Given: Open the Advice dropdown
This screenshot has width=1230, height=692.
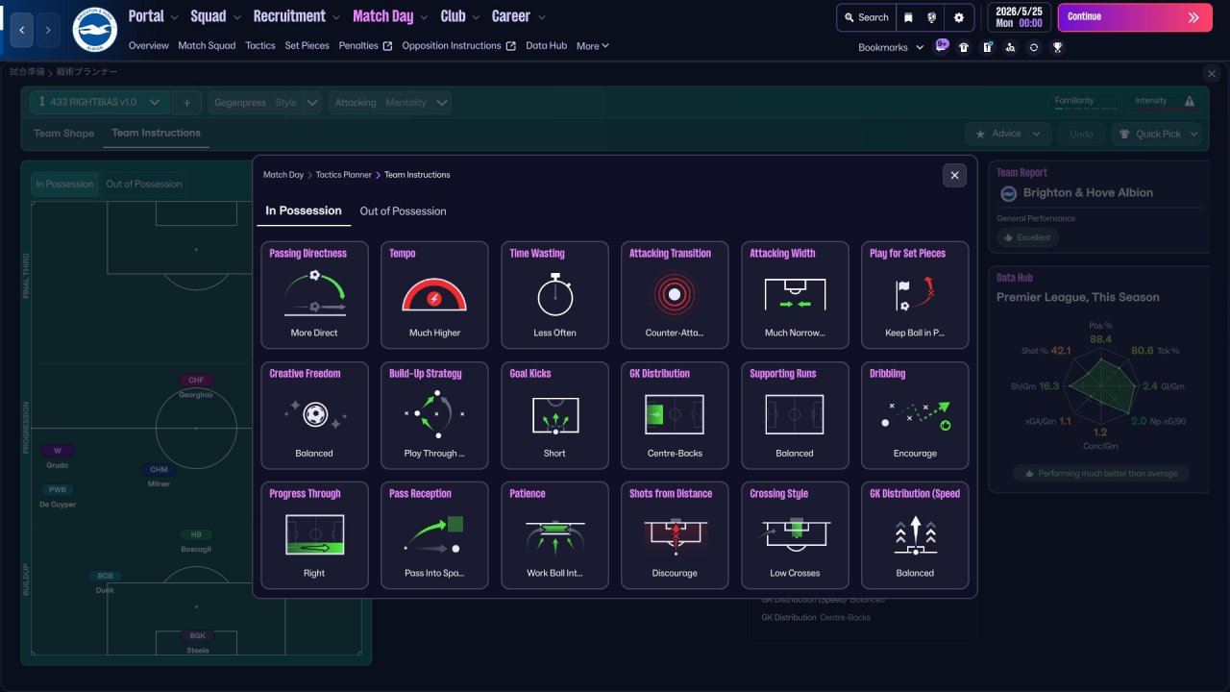Looking at the screenshot, I should click(x=1008, y=134).
